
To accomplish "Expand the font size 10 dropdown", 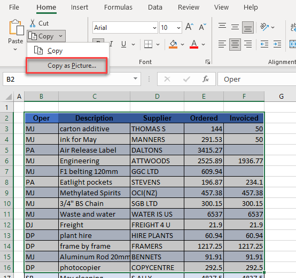I will pyautogui.click(x=178, y=28).
